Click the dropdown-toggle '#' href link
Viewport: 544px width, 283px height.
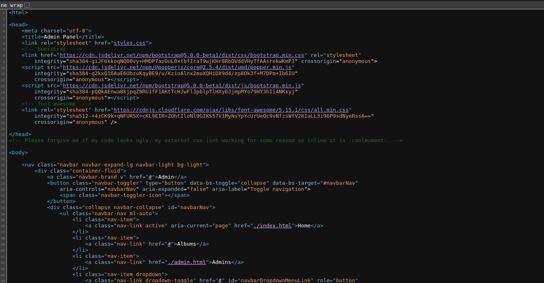point(220,280)
